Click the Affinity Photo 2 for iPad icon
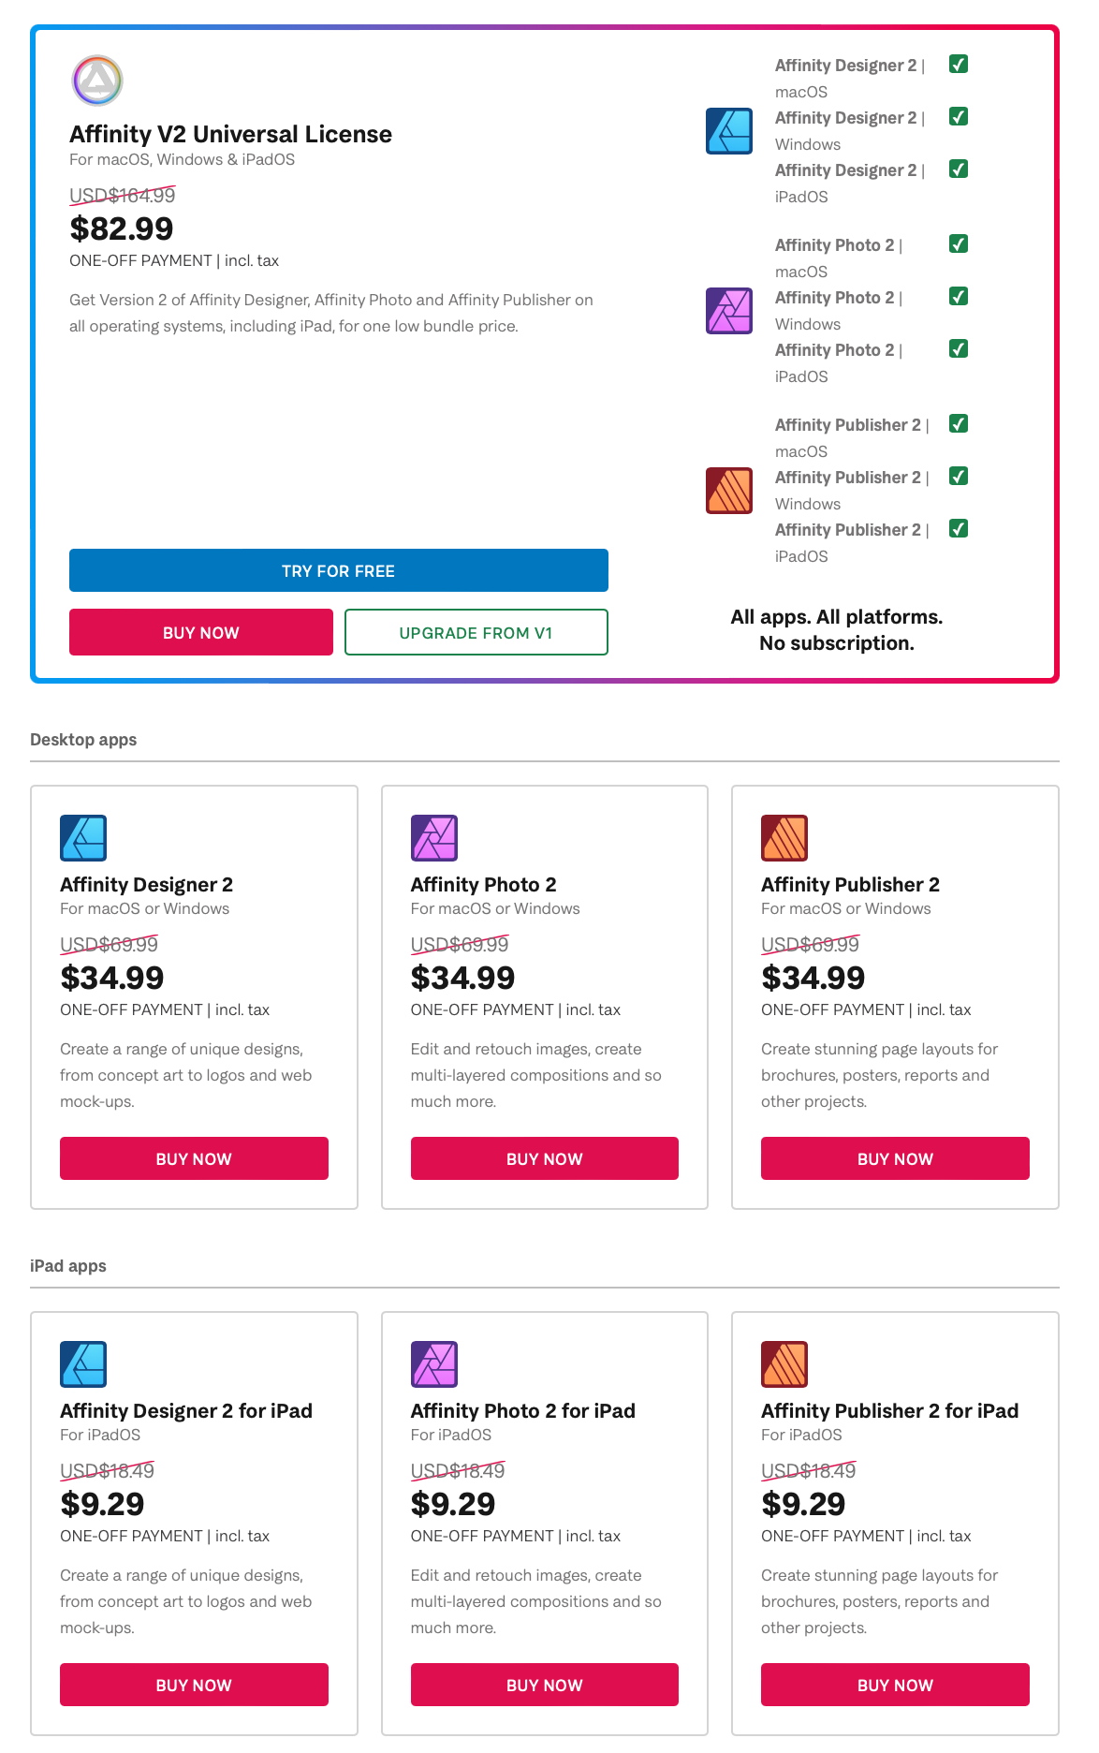The width and height of the screenshot is (1099, 1753). 433,1364
